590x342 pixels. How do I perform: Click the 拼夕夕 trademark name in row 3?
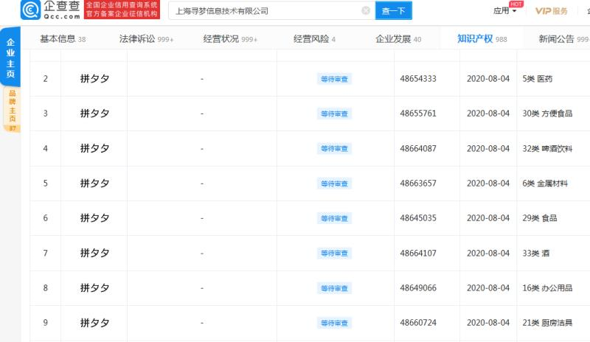coord(94,114)
